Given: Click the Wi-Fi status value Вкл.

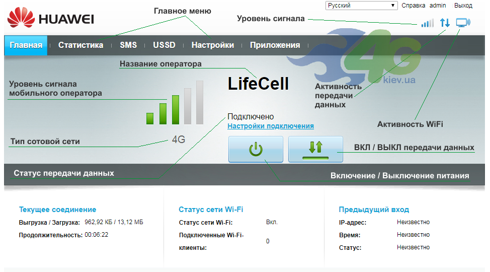Looking at the screenshot, I should (272, 222).
